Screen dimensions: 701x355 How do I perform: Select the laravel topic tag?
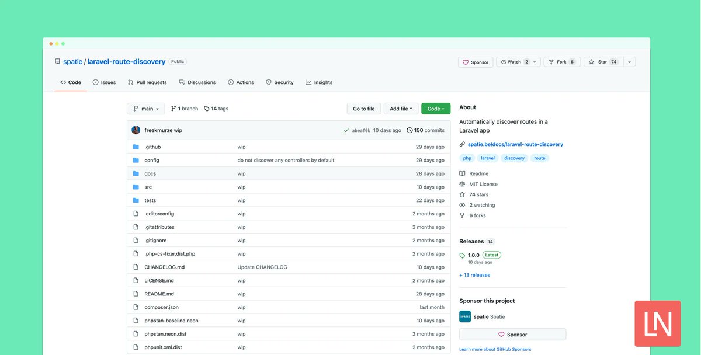click(488, 158)
